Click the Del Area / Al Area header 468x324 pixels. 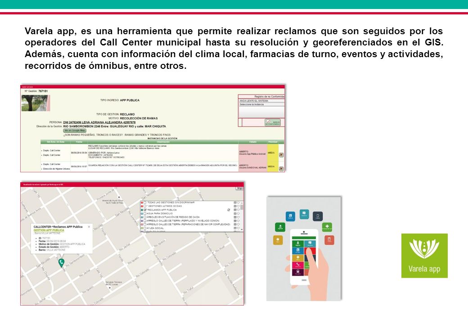(x=55, y=142)
